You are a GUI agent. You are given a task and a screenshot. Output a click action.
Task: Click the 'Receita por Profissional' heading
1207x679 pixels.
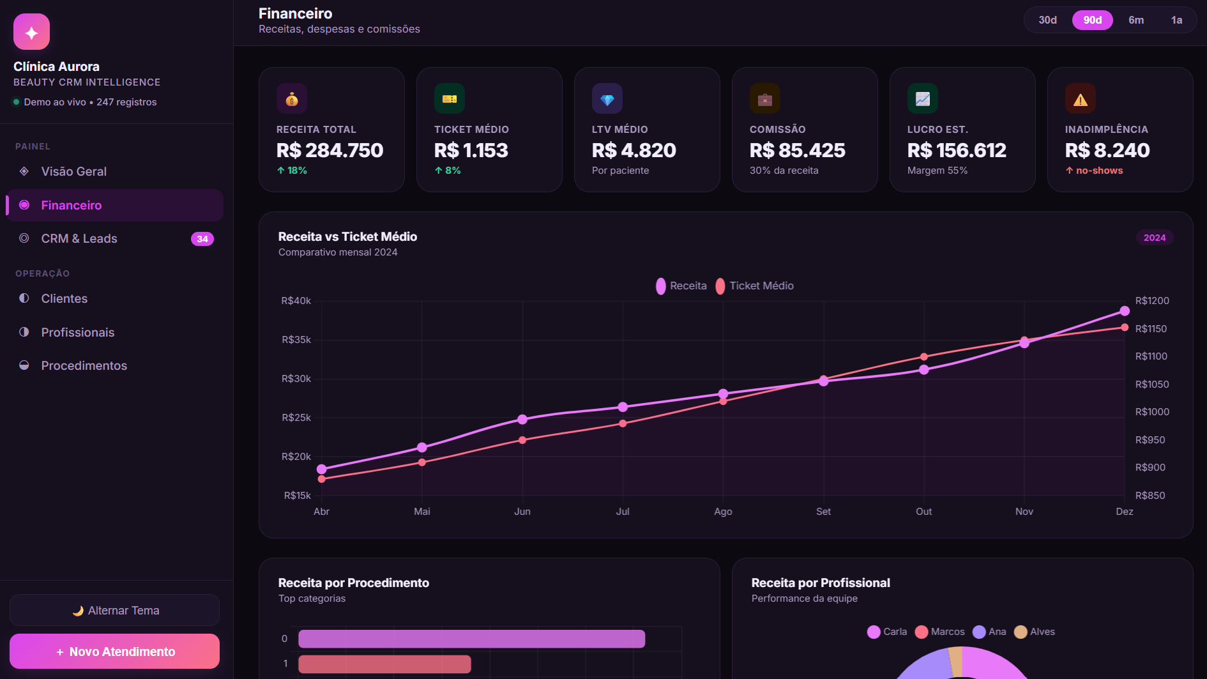821,583
